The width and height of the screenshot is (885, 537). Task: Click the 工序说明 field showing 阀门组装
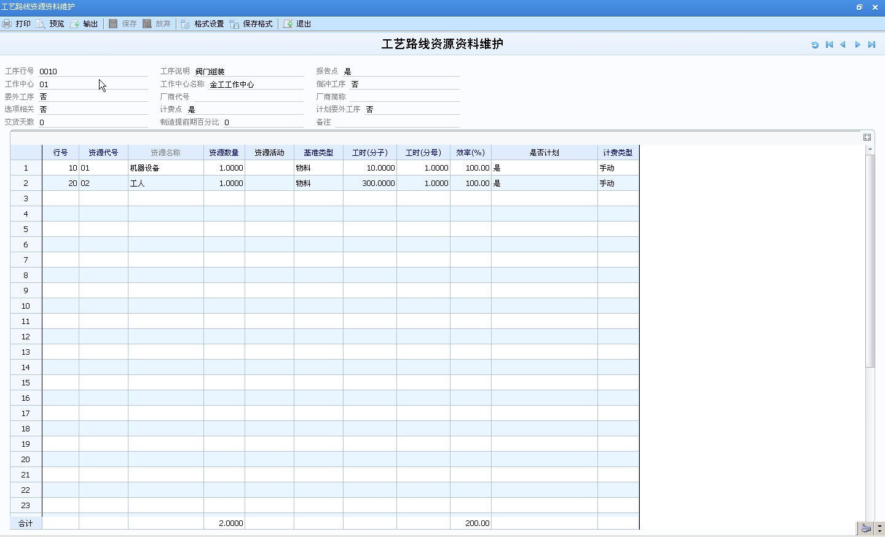click(x=249, y=71)
